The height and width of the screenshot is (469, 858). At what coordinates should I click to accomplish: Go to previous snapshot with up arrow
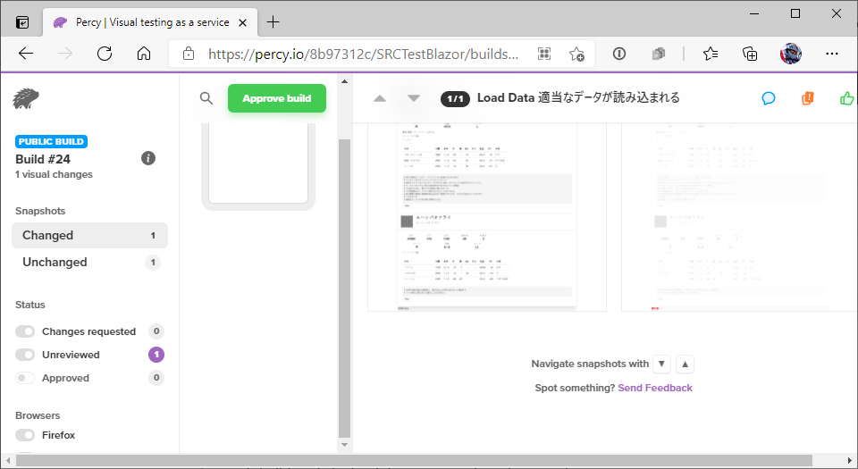tap(380, 98)
